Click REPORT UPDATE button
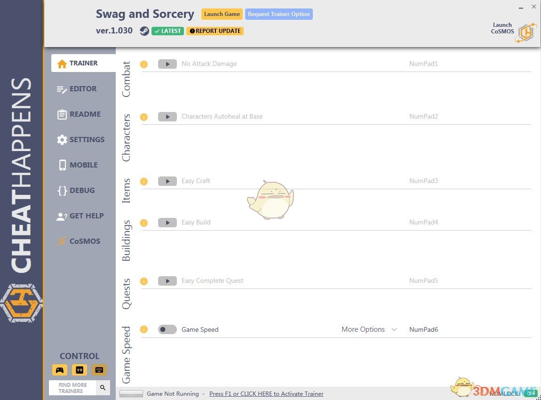541x400 pixels. (215, 31)
